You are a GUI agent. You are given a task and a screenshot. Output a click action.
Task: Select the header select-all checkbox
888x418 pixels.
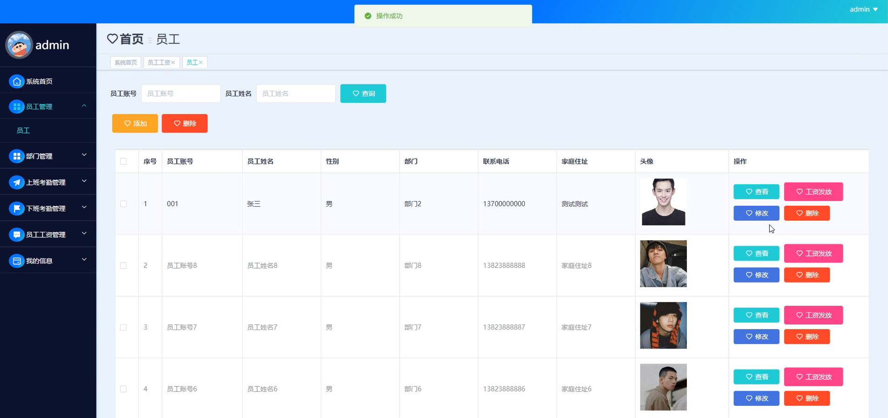tap(123, 162)
